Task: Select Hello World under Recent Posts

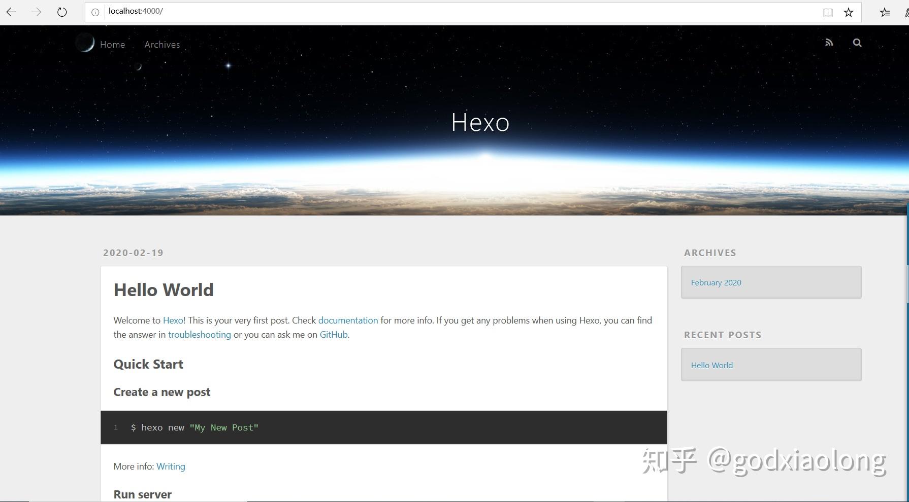Action: [711, 365]
